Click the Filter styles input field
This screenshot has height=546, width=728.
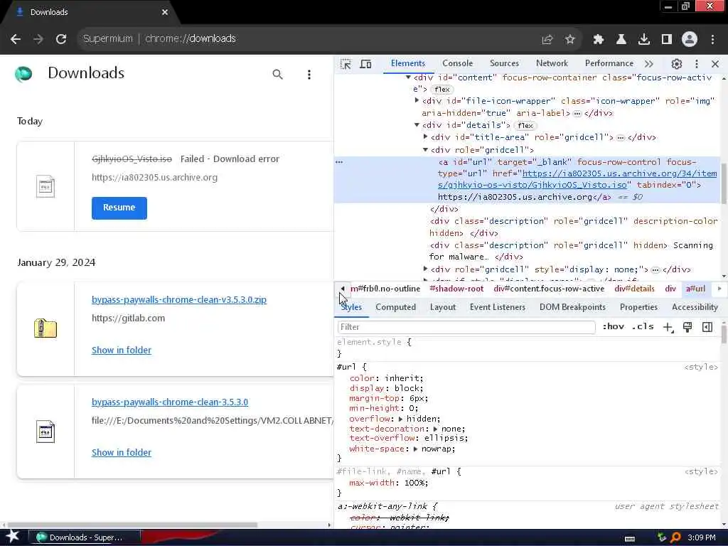tap(466, 327)
